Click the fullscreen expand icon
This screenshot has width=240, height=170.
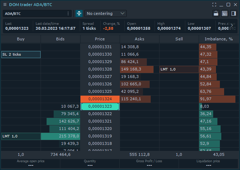point(214,5)
